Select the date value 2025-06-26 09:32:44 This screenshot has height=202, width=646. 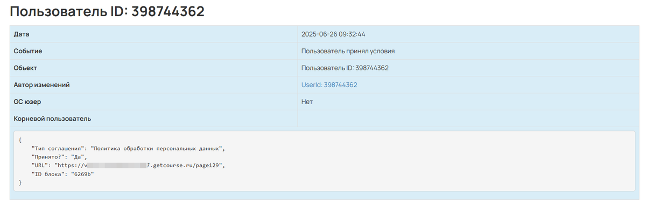(333, 34)
